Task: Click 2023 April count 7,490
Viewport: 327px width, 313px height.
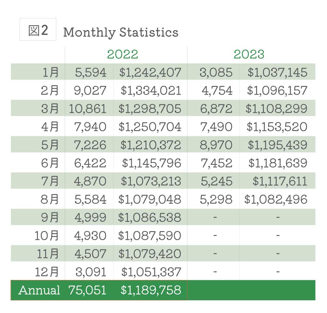Action: [216, 127]
